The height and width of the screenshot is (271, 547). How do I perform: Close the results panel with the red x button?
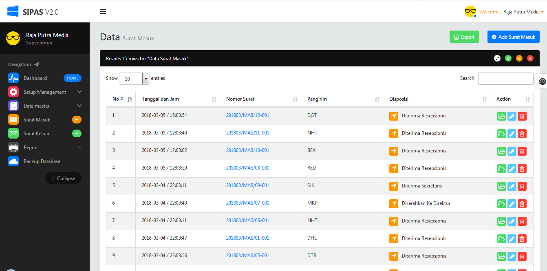530,58
